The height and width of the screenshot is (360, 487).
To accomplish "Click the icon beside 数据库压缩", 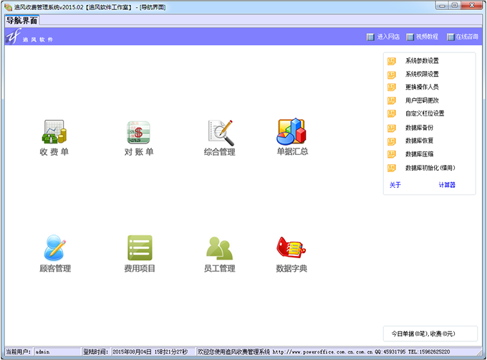I will pyautogui.click(x=392, y=154).
